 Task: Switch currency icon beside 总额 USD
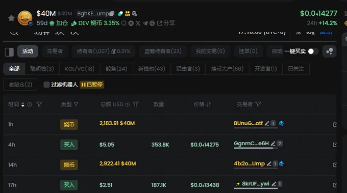[128, 104]
